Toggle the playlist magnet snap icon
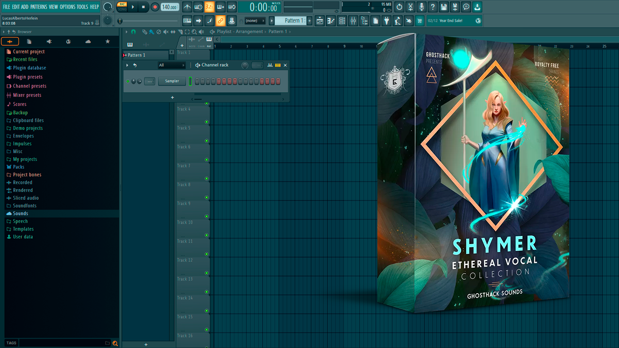Viewport: 619px width, 348px height. pos(133,32)
